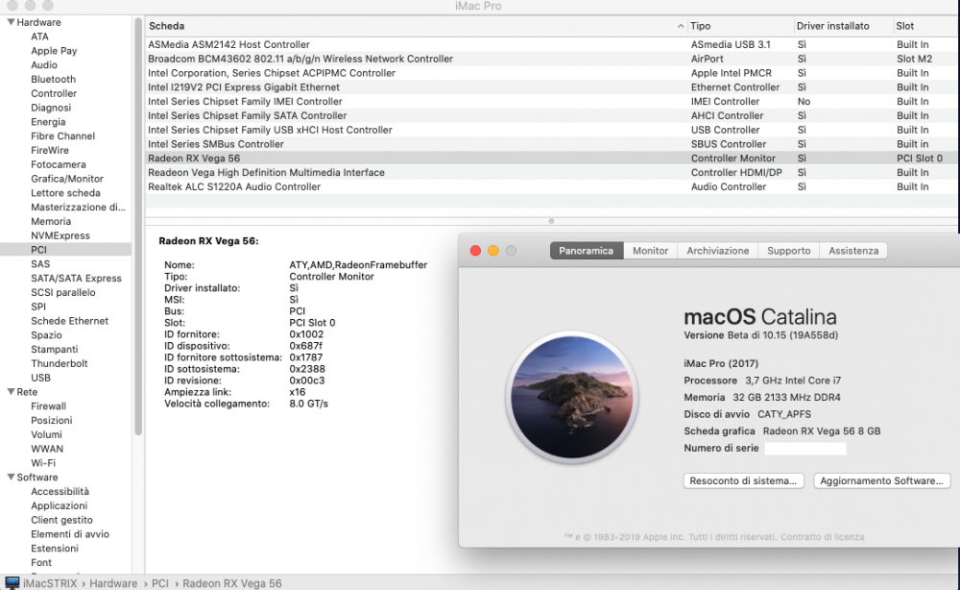Screen dimensions: 960x590
Task: Select Applicazioni under Software
Action: click(59, 505)
